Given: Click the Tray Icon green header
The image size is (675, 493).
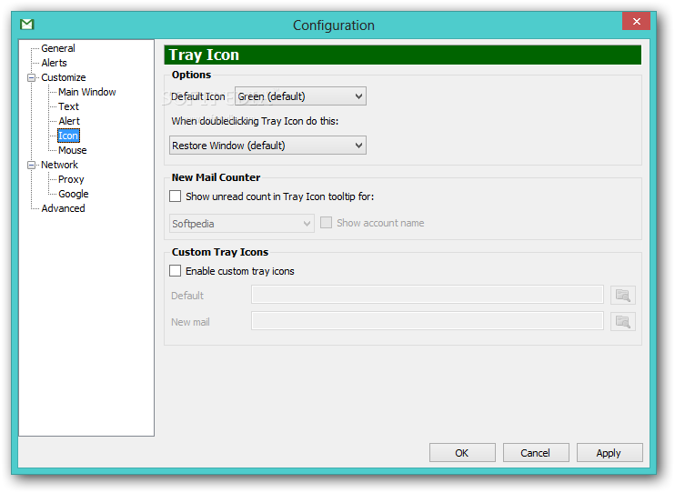Looking at the screenshot, I should 402,55.
